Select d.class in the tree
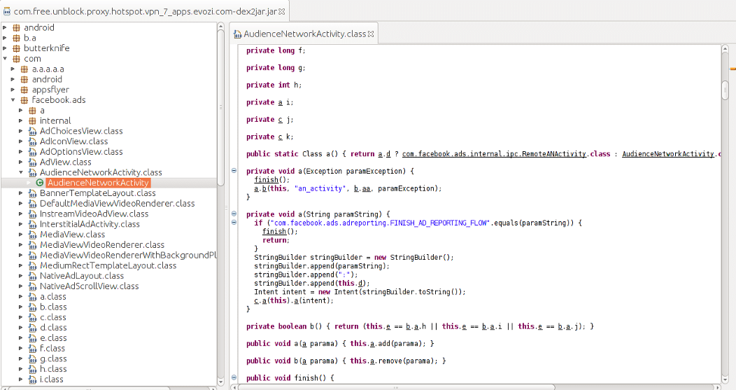Viewport: 736px width, 390px height. [53, 328]
